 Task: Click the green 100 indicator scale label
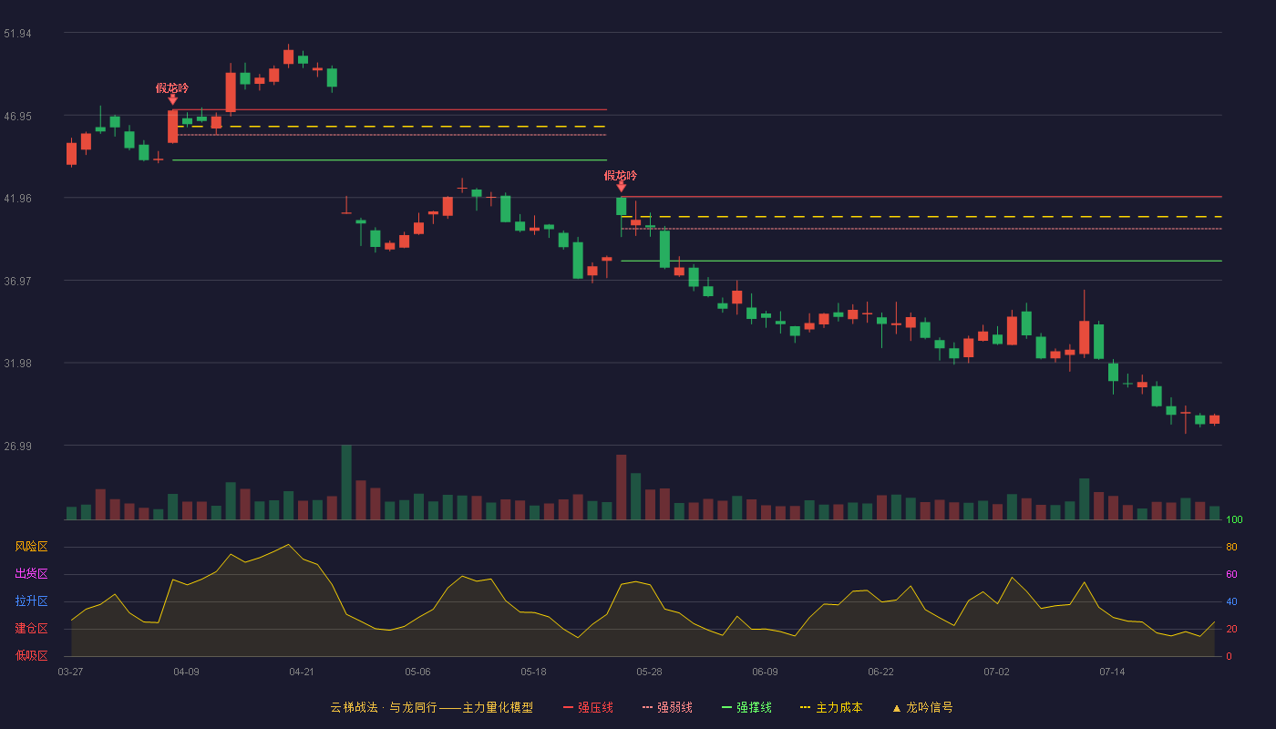1235,520
